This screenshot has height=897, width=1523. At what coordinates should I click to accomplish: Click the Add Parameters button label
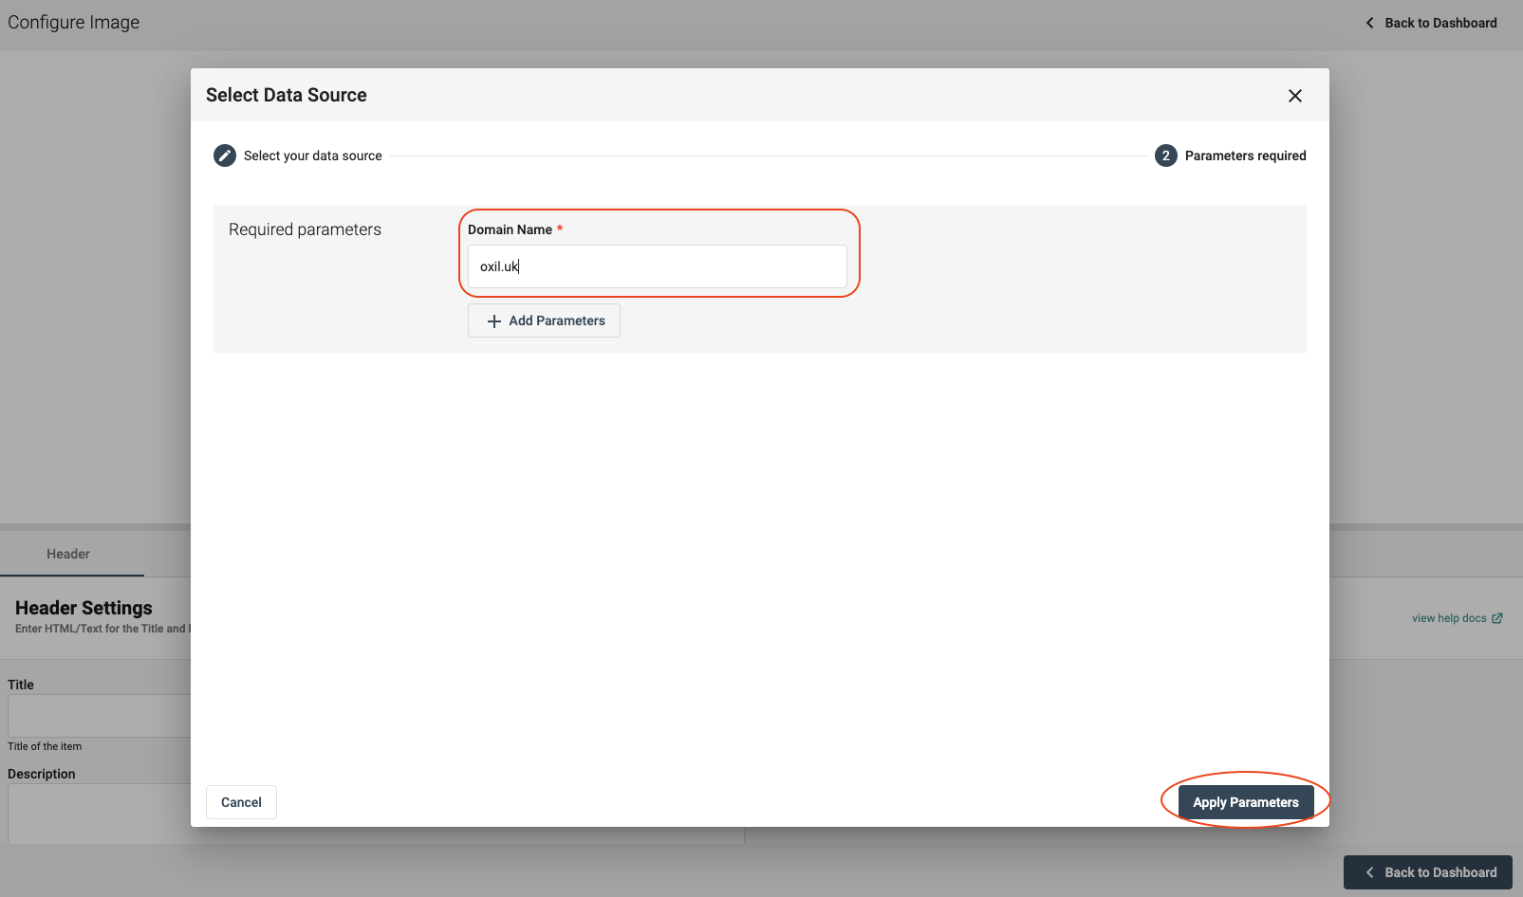556,320
